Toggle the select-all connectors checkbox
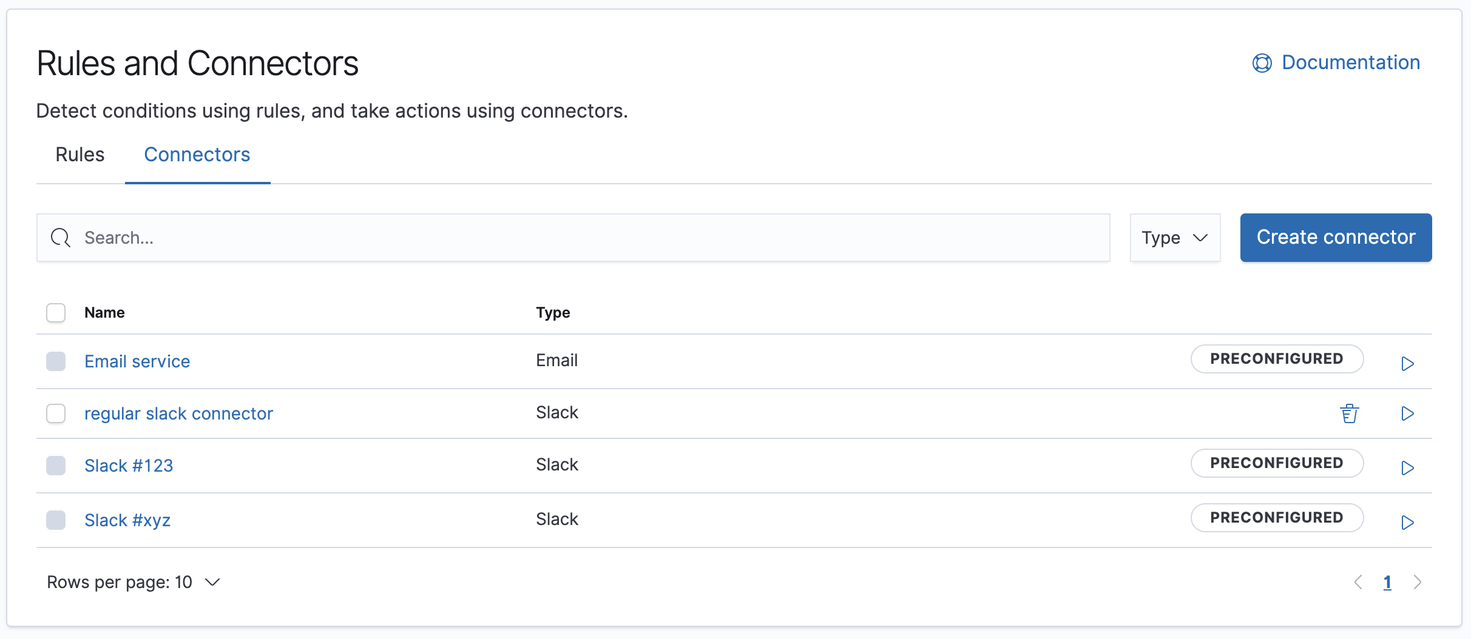This screenshot has height=639, width=1471. 55,312
